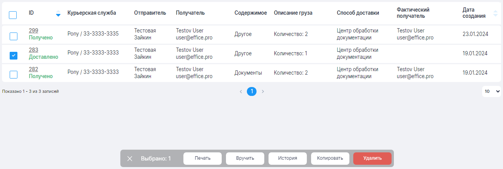The width and height of the screenshot is (503, 169).
Task: Check the checkbox for record 299
Action: point(13,36)
